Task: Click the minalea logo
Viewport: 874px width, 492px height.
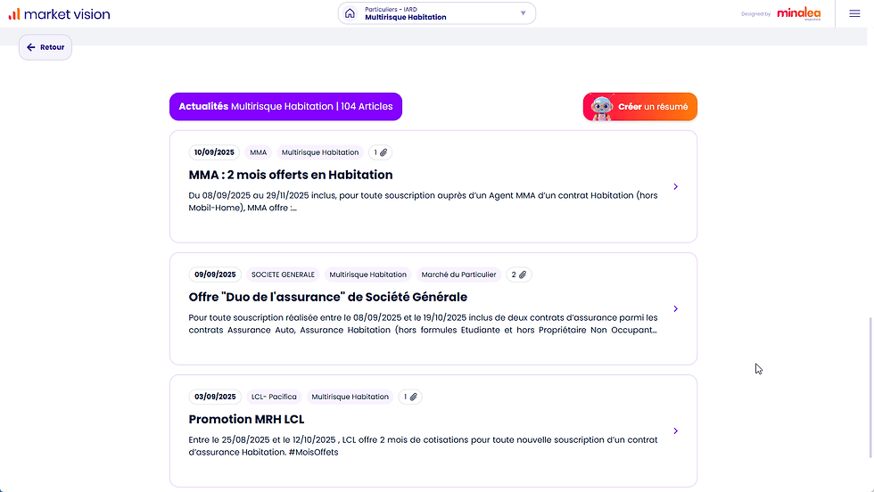Action: (799, 13)
